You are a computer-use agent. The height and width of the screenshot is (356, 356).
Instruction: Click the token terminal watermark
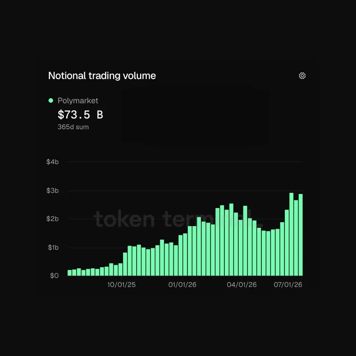tap(178, 219)
